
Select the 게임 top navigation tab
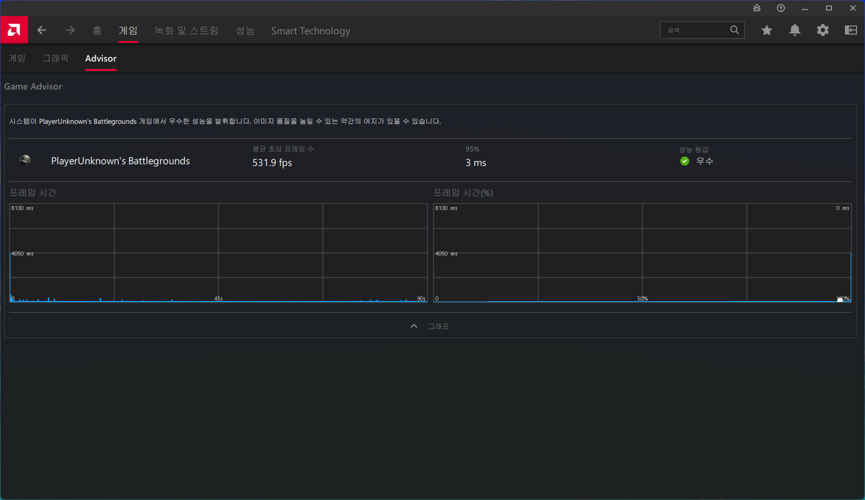pyautogui.click(x=128, y=30)
